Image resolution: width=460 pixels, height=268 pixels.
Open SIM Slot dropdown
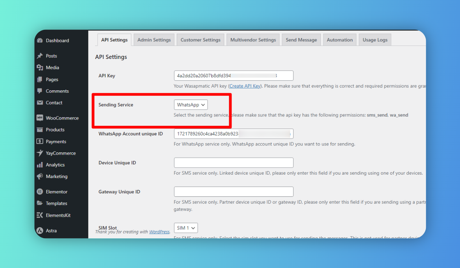[186, 228]
